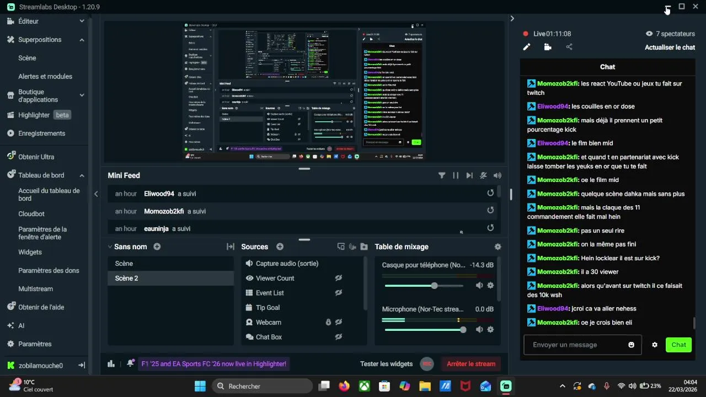Open the notifications bell icon
Image resolution: width=706 pixels, height=397 pixels.
click(130, 363)
